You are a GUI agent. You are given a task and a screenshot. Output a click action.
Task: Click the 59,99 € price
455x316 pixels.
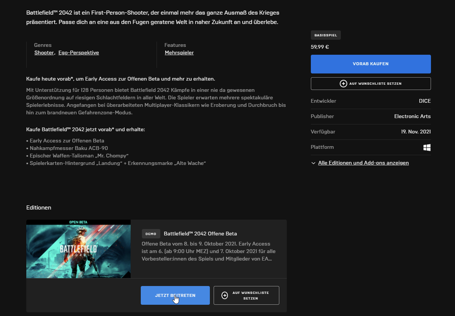pos(320,47)
